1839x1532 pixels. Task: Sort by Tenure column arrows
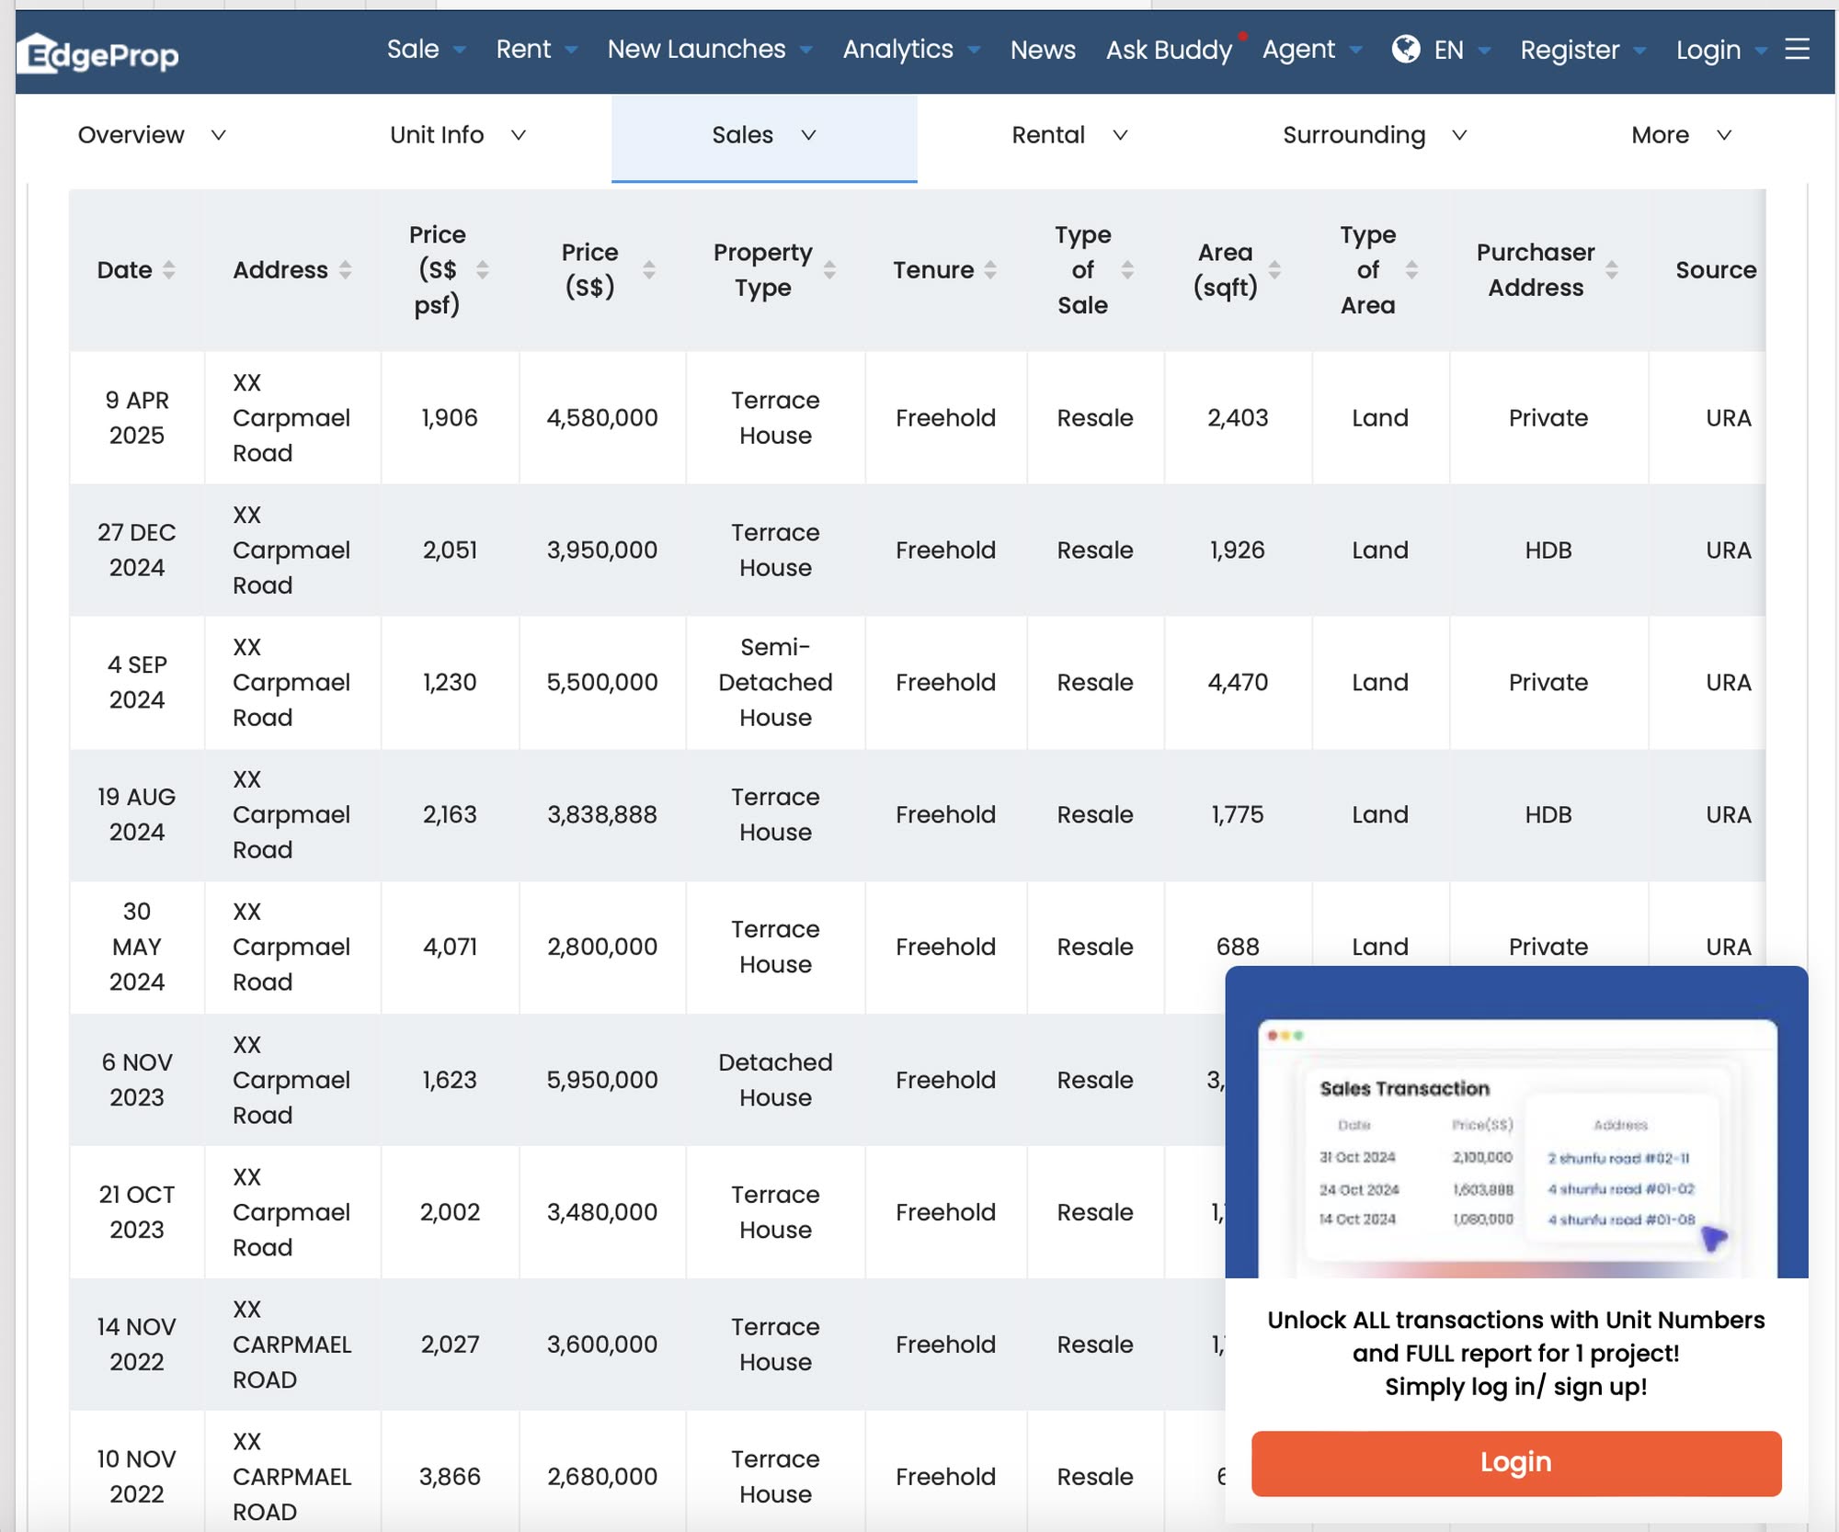click(x=990, y=270)
